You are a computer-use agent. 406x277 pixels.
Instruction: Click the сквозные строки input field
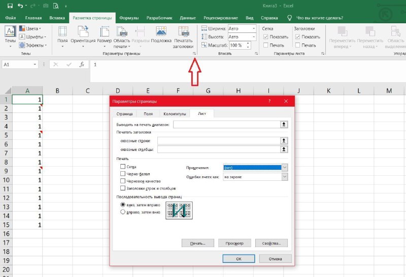[219, 141]
